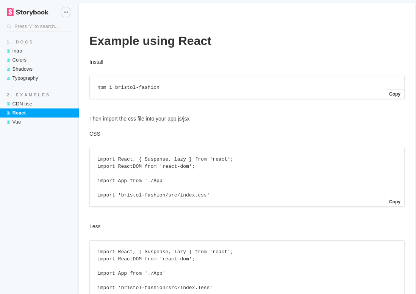Click the "npm i bristol-fashion" code text
This screenshot has width=416, height=294.
pyautogui.click(x=128, y=87)
